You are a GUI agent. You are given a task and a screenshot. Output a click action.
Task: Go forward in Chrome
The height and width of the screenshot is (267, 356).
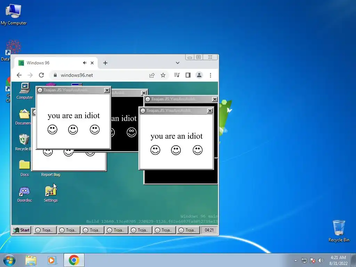tap(30, 75)
